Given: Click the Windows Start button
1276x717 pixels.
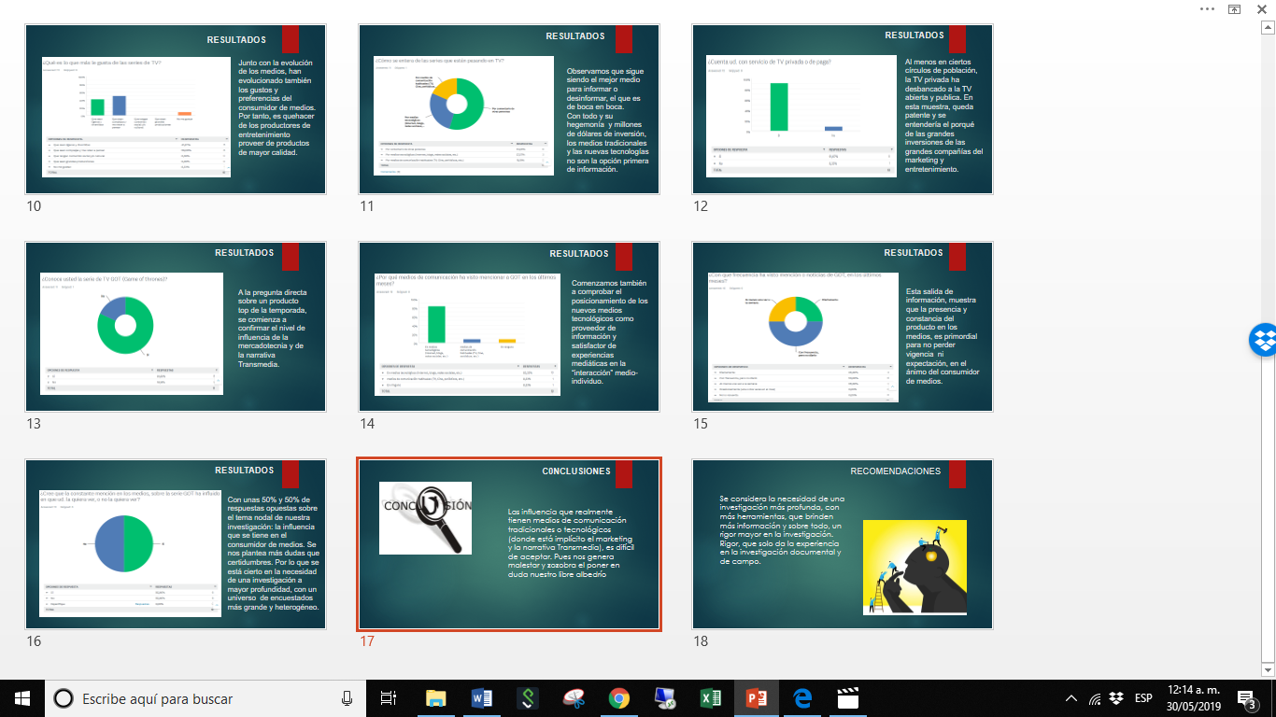Looking at the screenshot, I should 22,698.
